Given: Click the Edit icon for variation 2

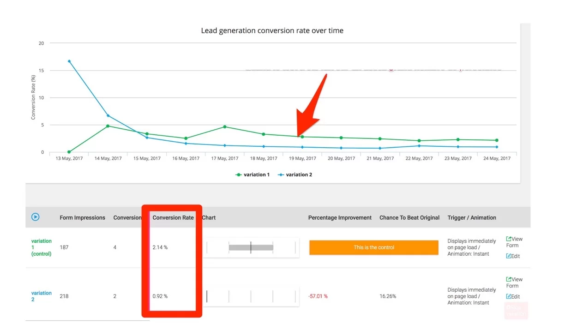Looking at the screenshot, I should tap(509, 297).
